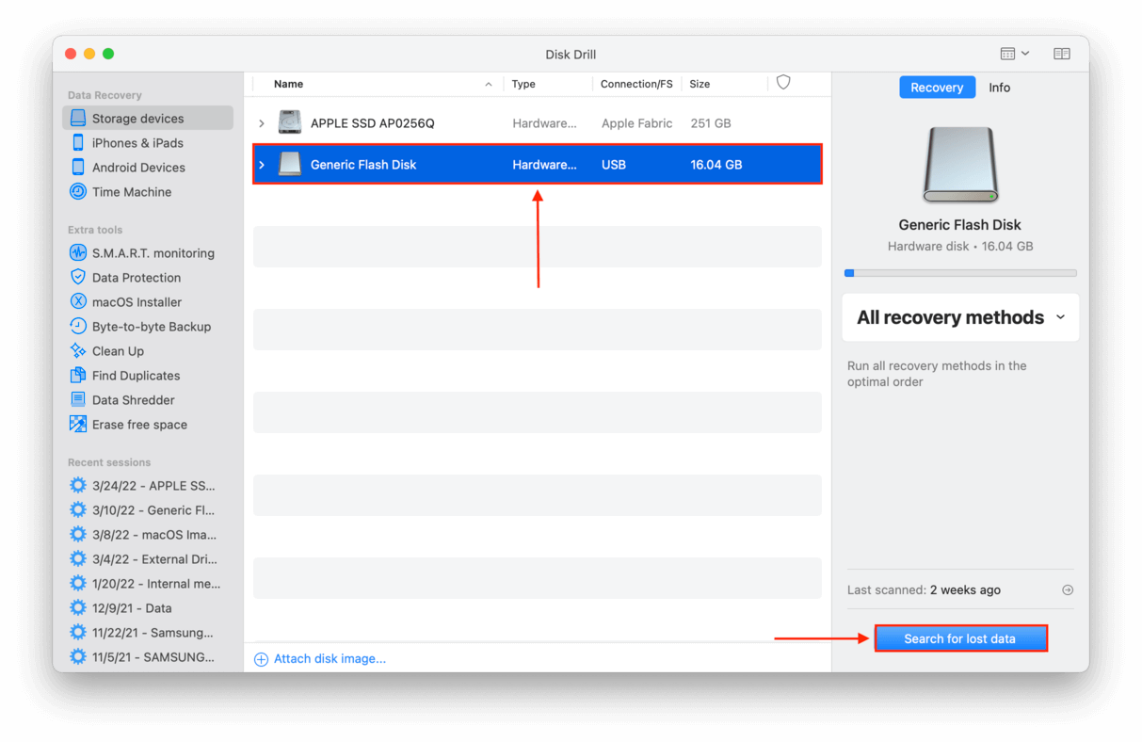Click the Last scanned: 2 weeks ago text
This screenshot has width=1142, height=742.
tap(924, 590)
